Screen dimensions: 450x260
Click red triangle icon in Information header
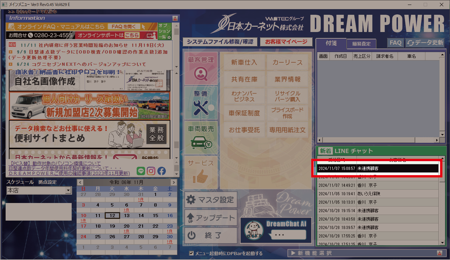coord(175,18)
